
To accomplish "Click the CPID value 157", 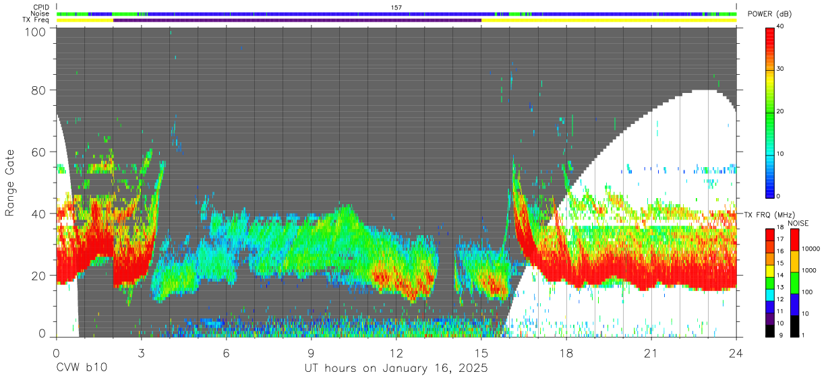I will pyautogui.click(x=396, y=7).
